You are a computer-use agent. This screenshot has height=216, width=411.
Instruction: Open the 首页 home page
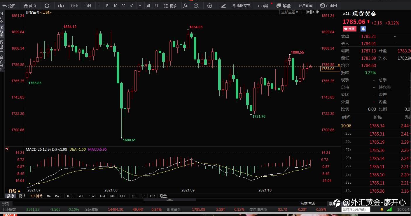30,6
